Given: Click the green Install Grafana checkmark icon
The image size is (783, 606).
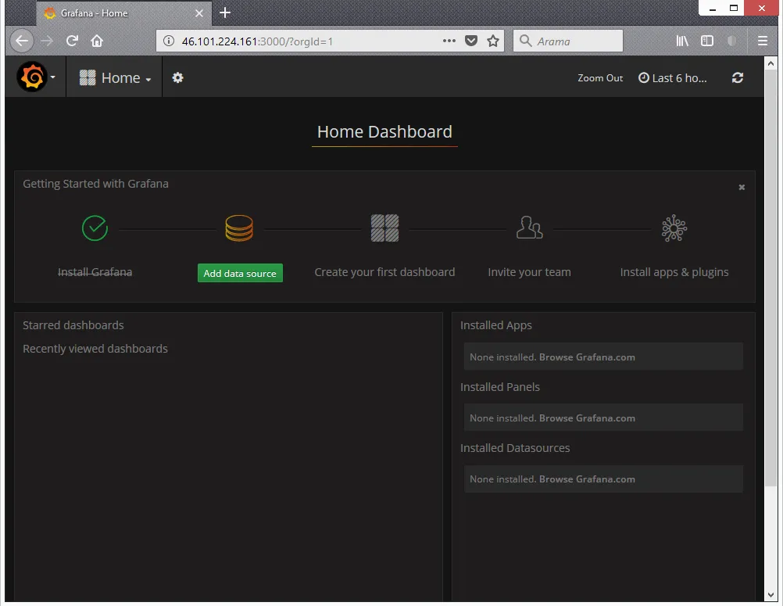Looking at the screenshot, I should pos(95,228).
